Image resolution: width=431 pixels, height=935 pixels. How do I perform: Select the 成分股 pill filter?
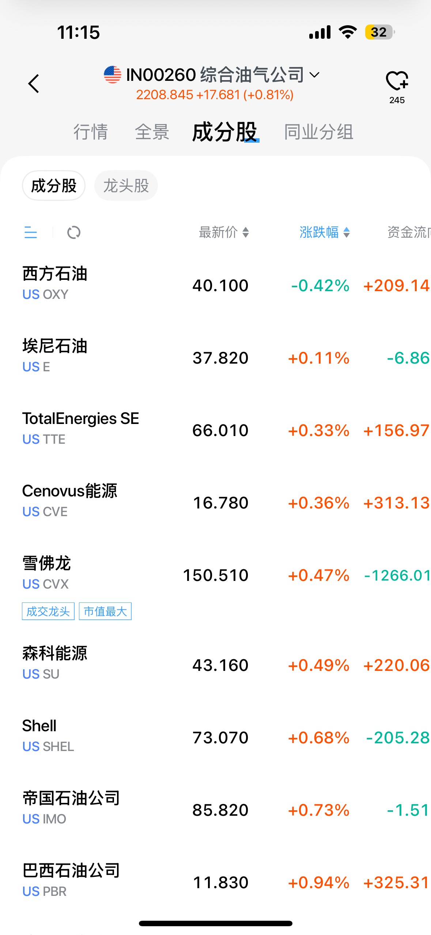coord(54,185)
